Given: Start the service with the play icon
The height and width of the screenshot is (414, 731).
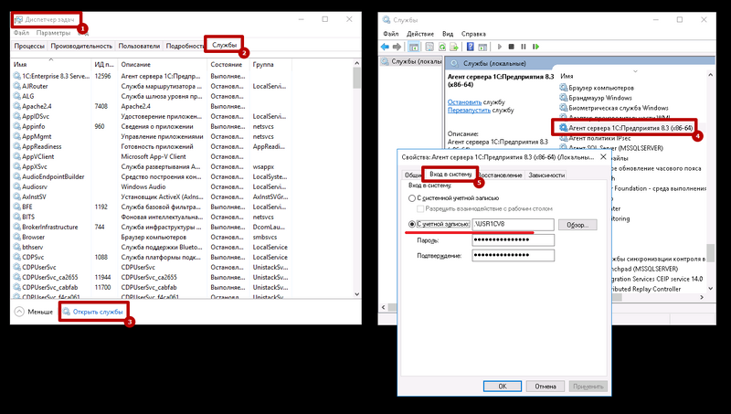Looking at the screenshot, I should click(499, 47).
